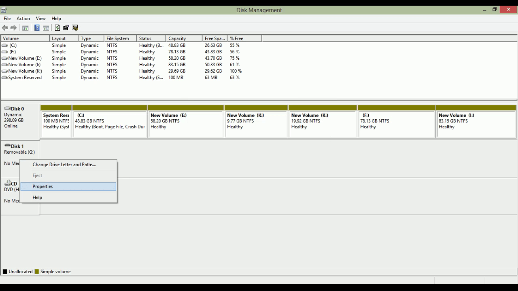
Task: Select the CD-ROM drive icon for DVD (H:)
Action: coord(8,183)
